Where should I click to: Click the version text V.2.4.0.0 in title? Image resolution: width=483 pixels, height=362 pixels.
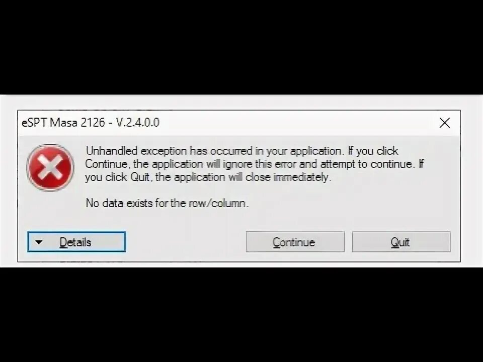pyautogui.click(x=138, y=123)
